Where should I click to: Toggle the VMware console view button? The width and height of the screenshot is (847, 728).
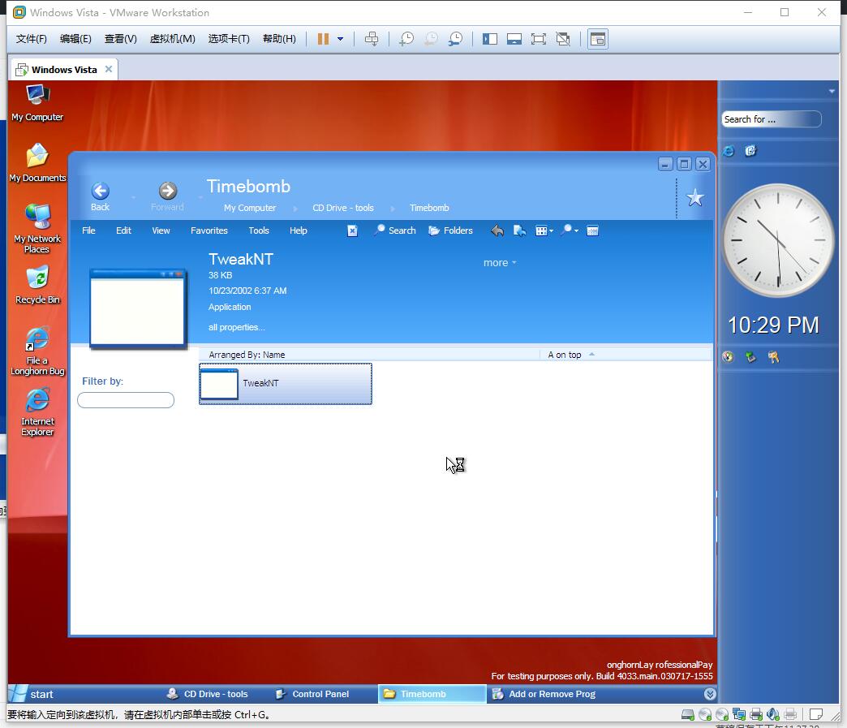coord(598,39)
